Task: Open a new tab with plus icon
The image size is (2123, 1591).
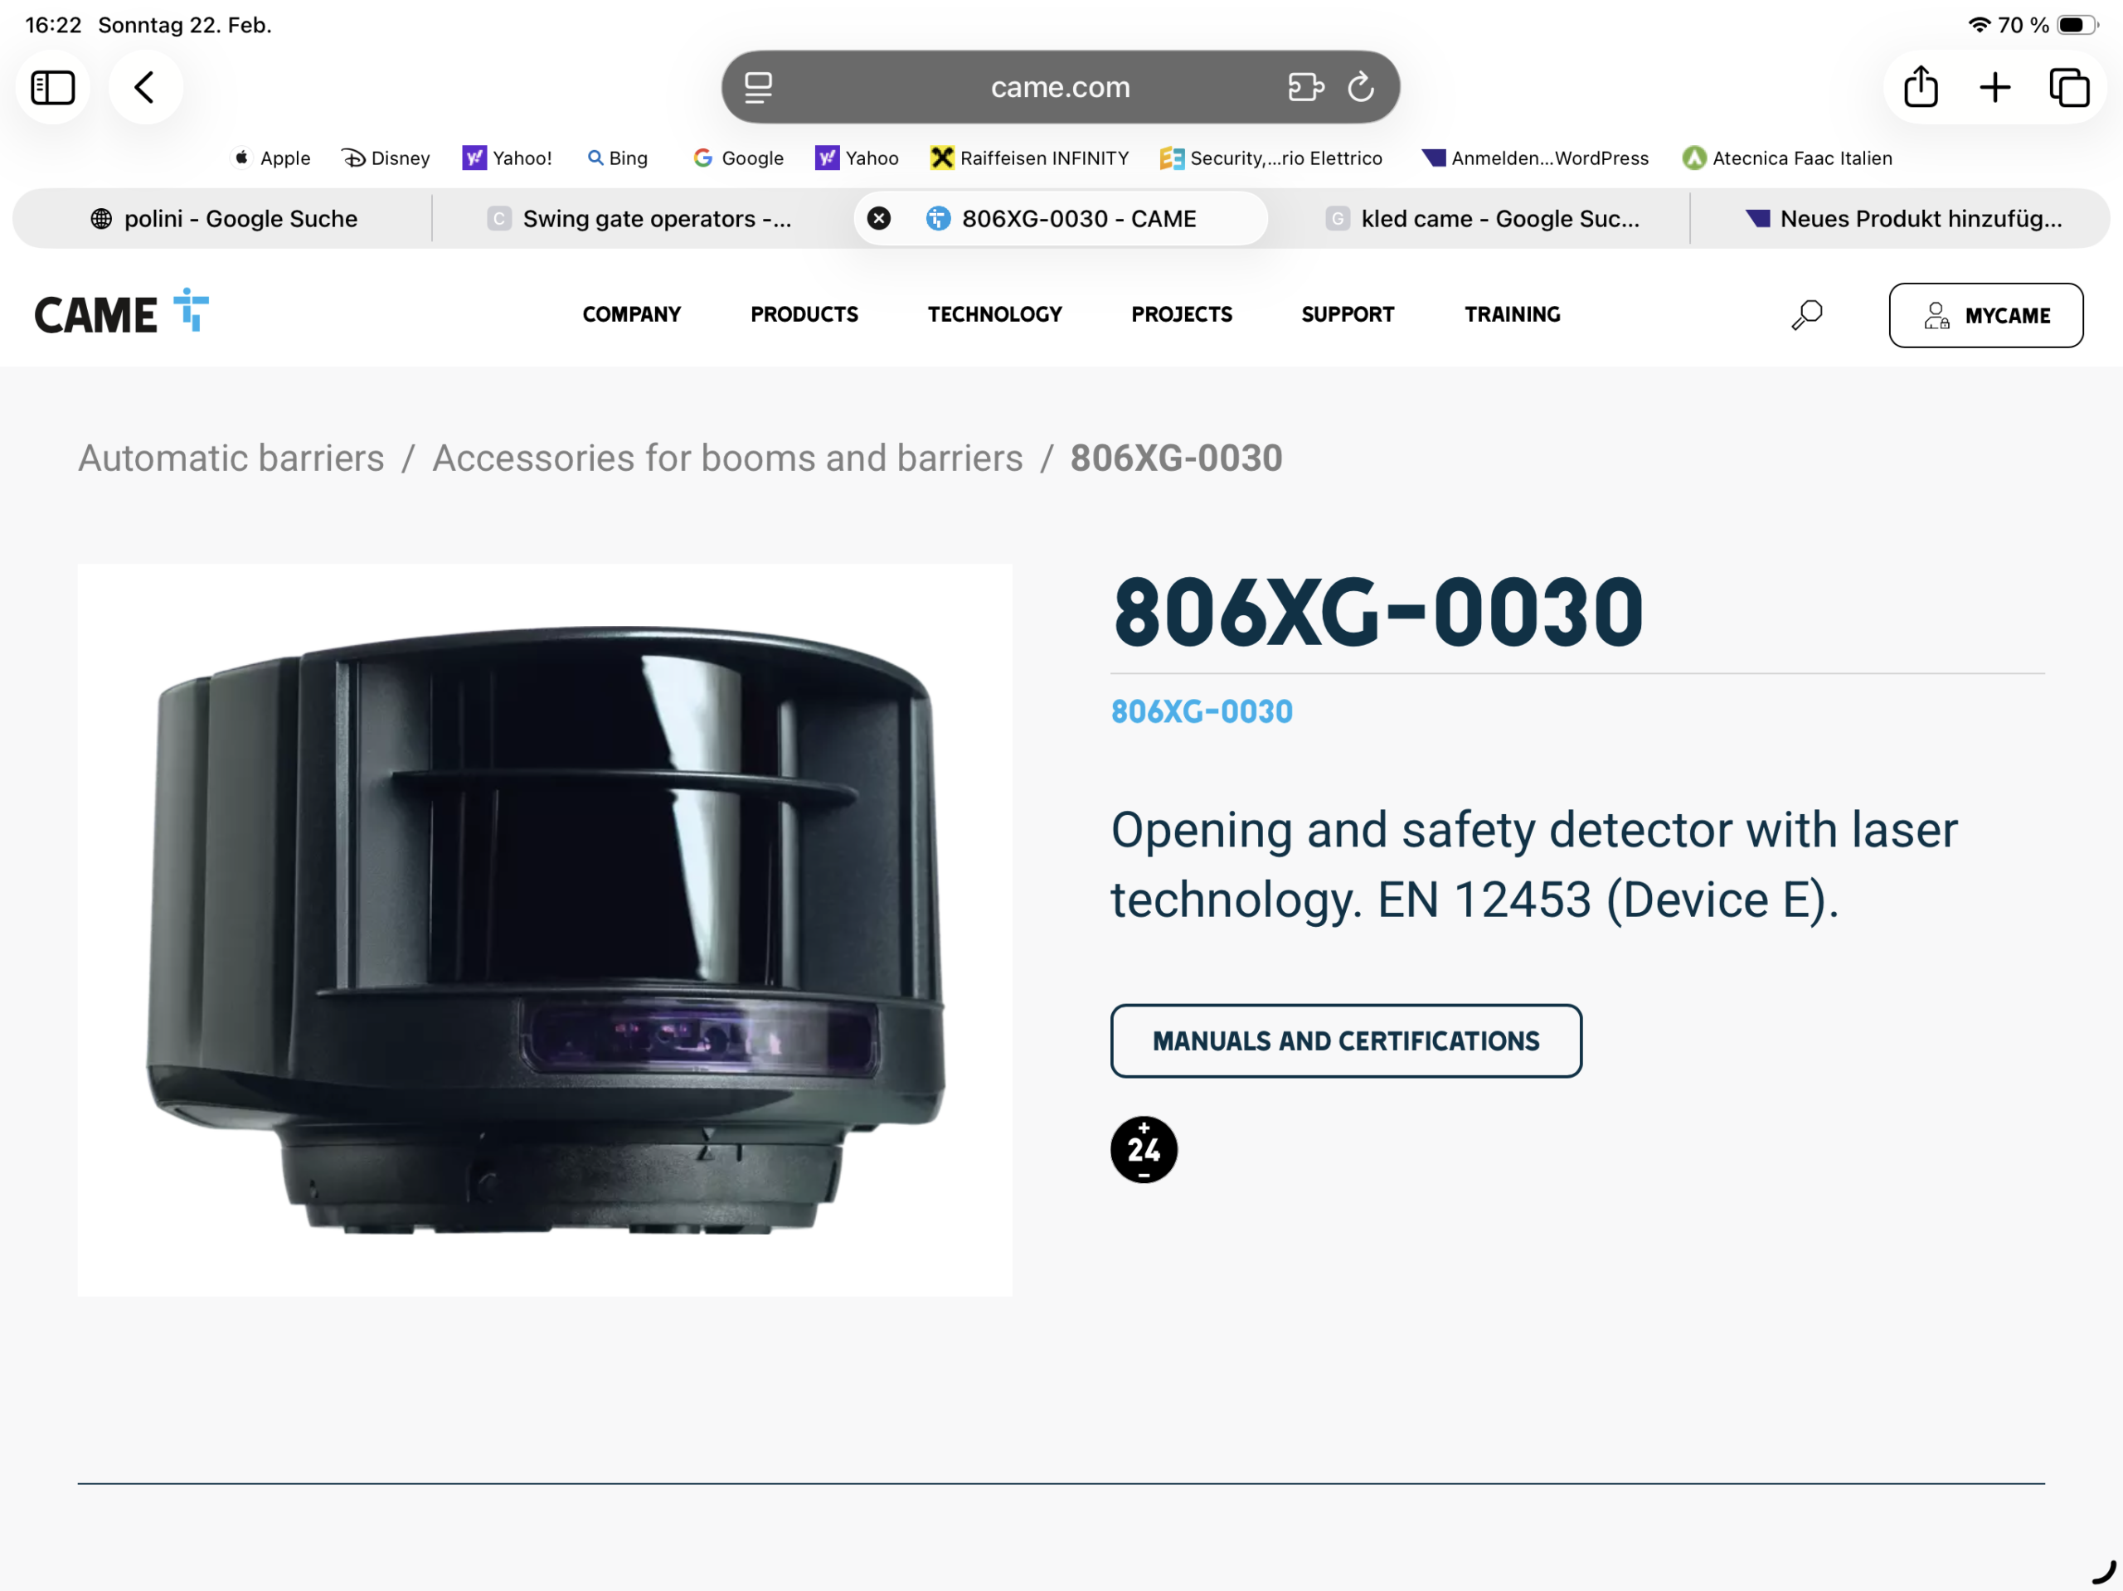Action: point(1994,87)
